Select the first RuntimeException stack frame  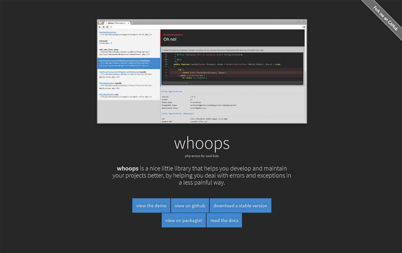[x=129, y=33]
